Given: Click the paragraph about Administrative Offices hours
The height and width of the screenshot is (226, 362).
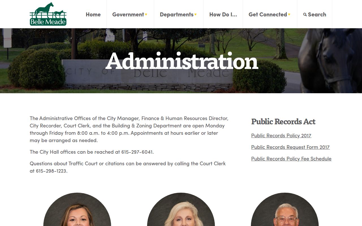Looking at the screenshot, I should point(129,129).
